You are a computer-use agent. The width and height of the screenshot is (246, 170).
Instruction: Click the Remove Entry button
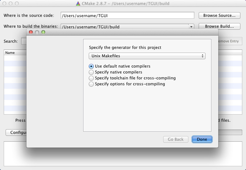coord(230,41)
